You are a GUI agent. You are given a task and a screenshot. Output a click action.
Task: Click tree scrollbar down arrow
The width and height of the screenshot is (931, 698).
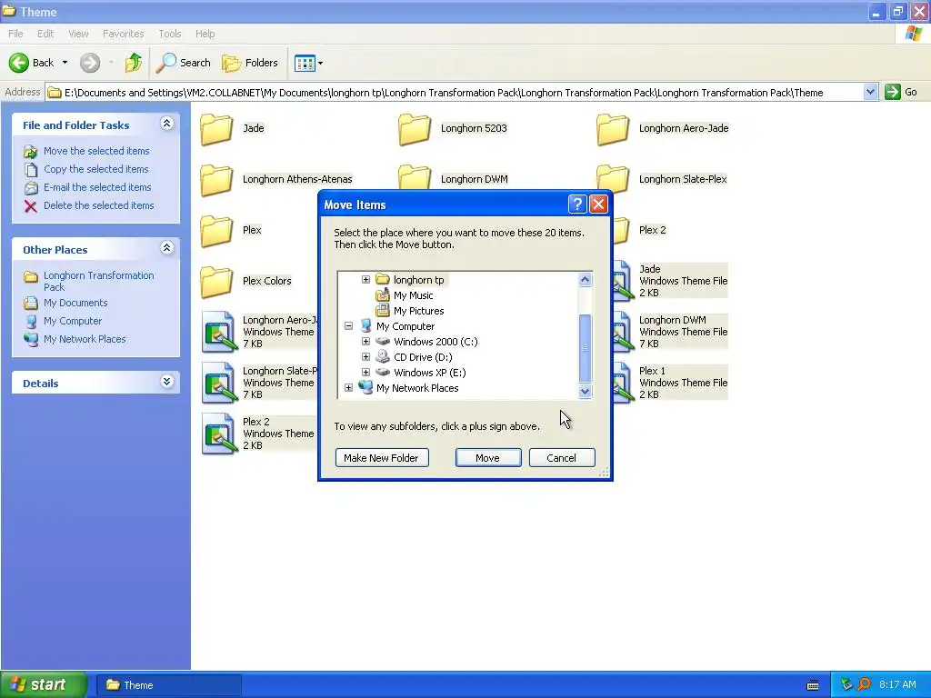(x=585, y=391)
